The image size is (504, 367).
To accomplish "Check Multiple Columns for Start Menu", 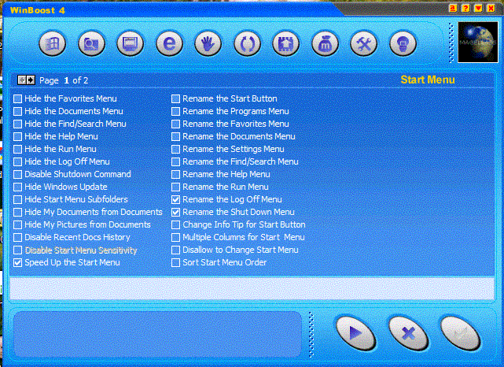I will pos(175,237).
